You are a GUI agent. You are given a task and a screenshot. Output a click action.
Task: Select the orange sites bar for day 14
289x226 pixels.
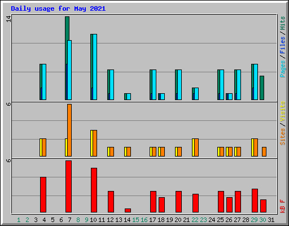129,152
